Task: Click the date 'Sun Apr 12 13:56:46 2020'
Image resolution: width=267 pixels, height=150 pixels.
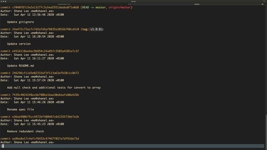Action: [34, 15]
